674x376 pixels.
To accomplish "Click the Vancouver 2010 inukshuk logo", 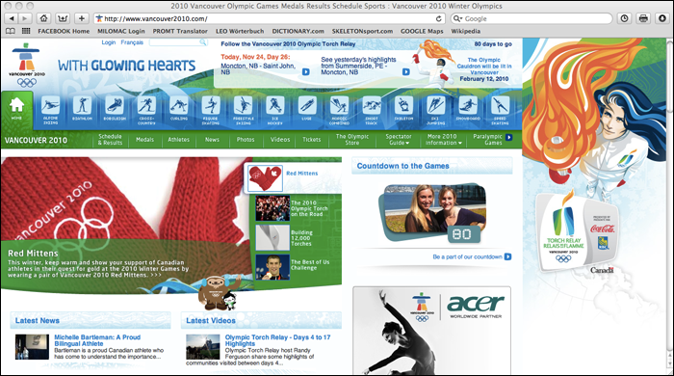I will tap(26, 65).
